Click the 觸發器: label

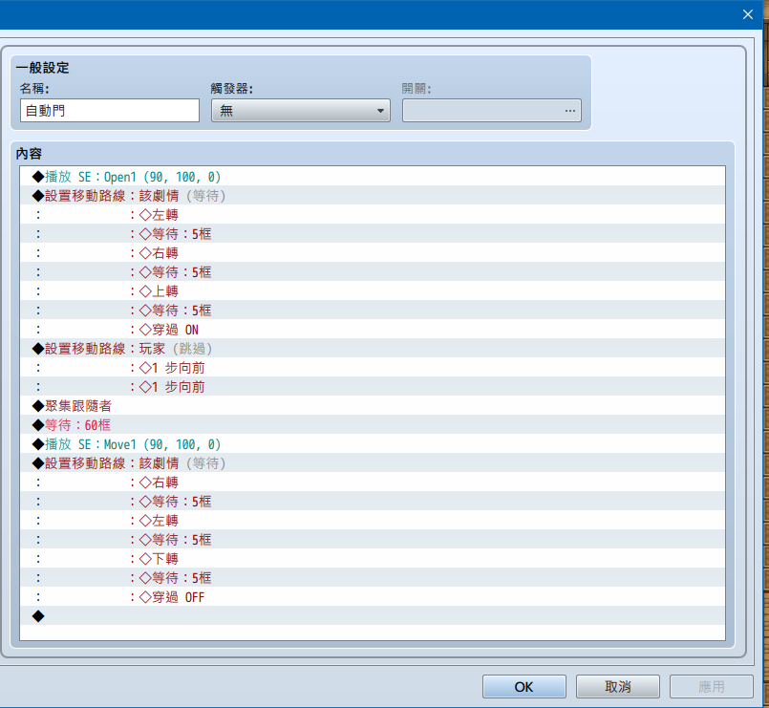[232, 89]
